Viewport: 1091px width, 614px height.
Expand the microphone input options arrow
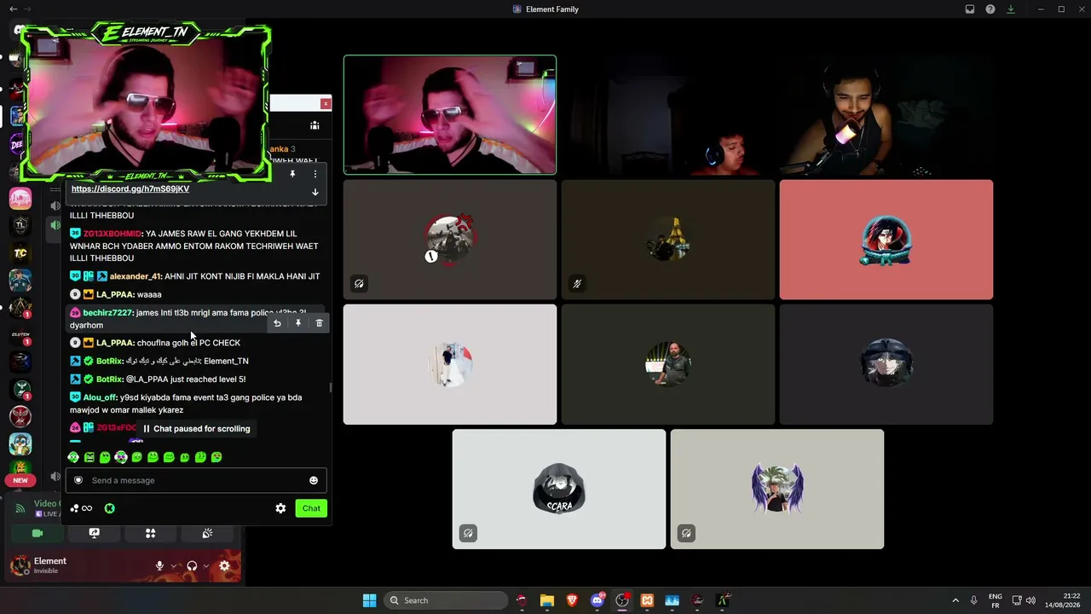174,565
